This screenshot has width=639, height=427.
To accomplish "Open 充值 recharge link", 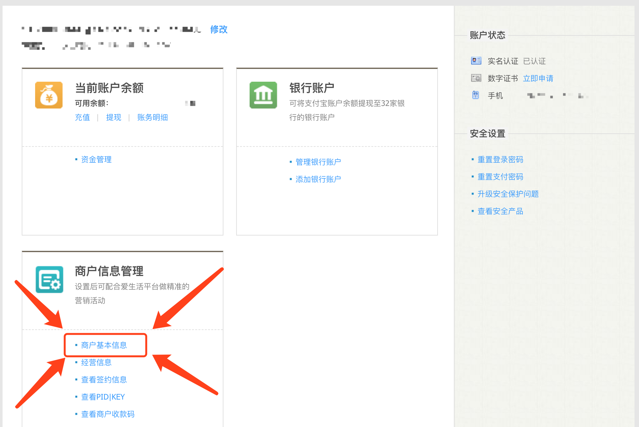I will click(82, 117).
